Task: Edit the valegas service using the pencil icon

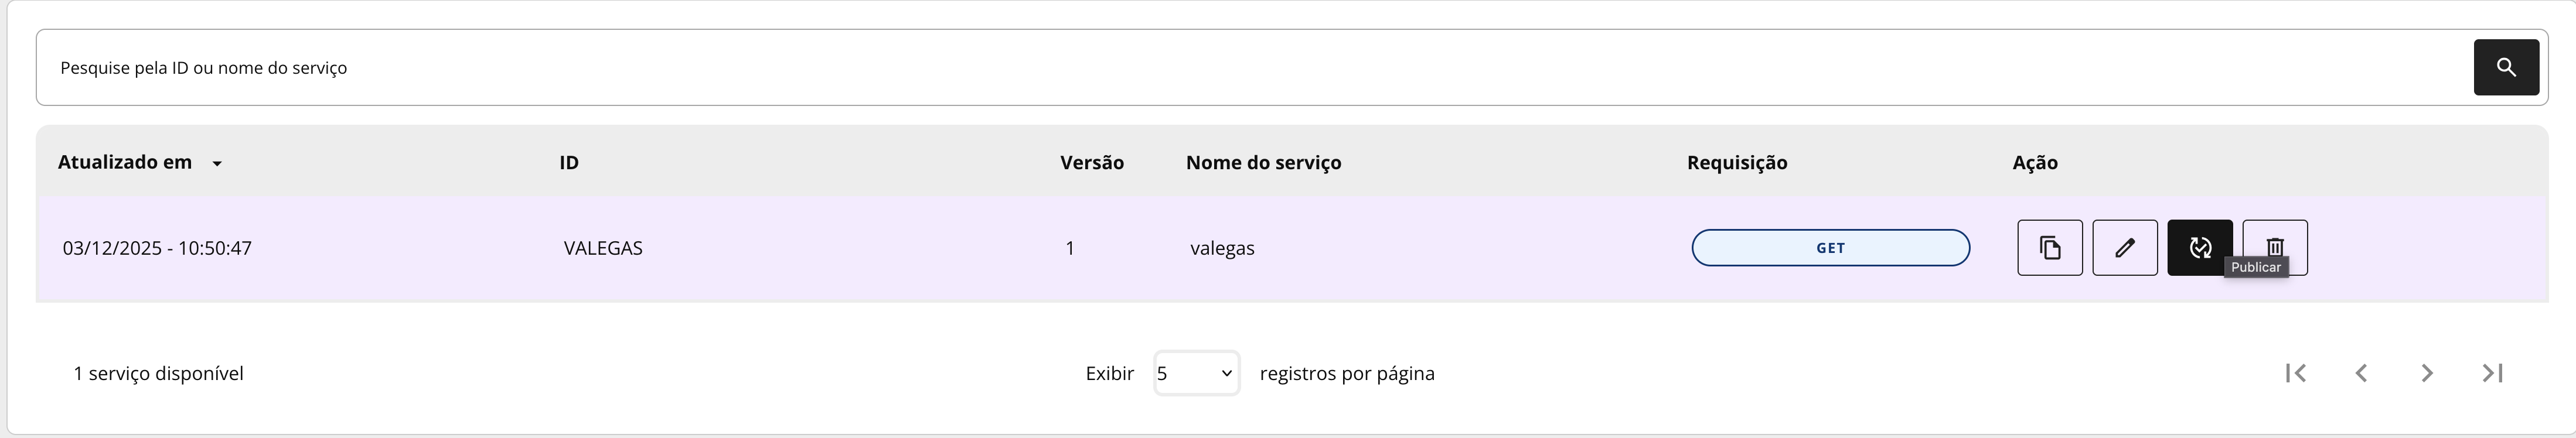Action: 2124,247
